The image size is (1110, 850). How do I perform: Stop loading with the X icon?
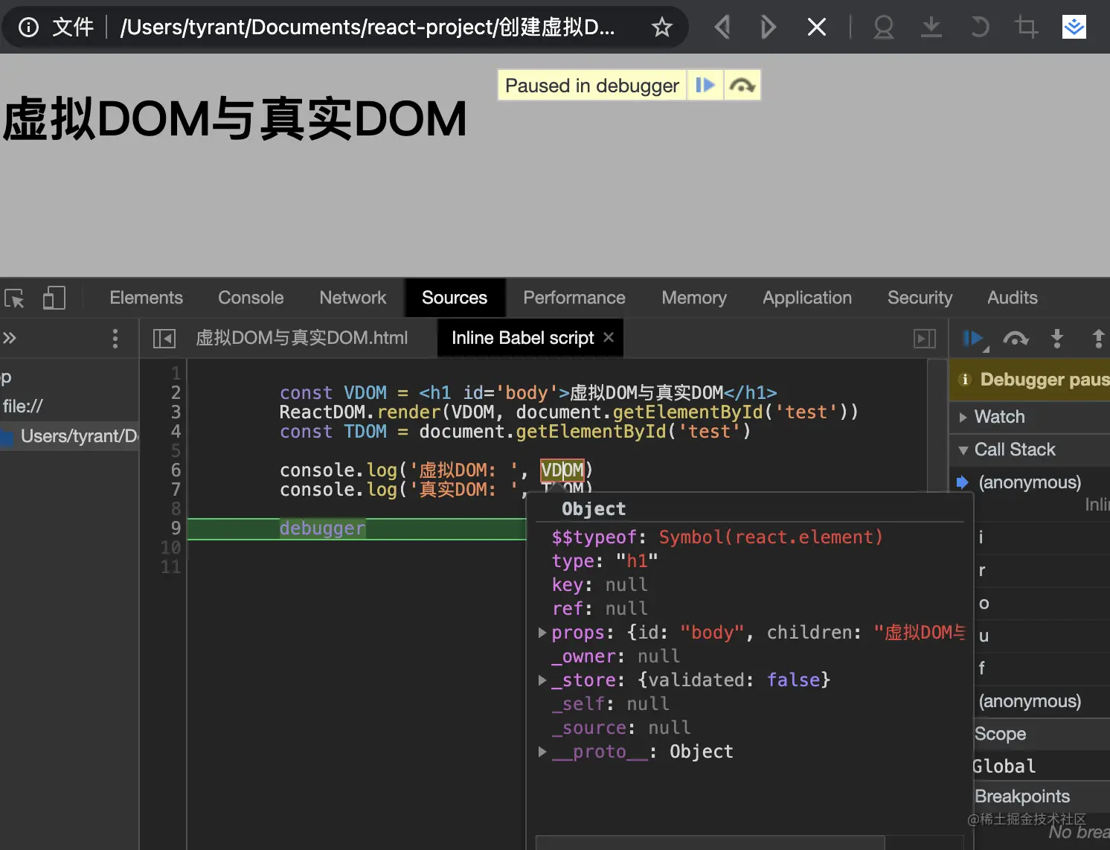coord(817,28)
